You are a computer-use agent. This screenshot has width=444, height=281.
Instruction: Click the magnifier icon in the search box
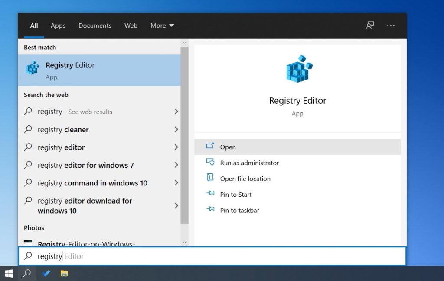29,256
